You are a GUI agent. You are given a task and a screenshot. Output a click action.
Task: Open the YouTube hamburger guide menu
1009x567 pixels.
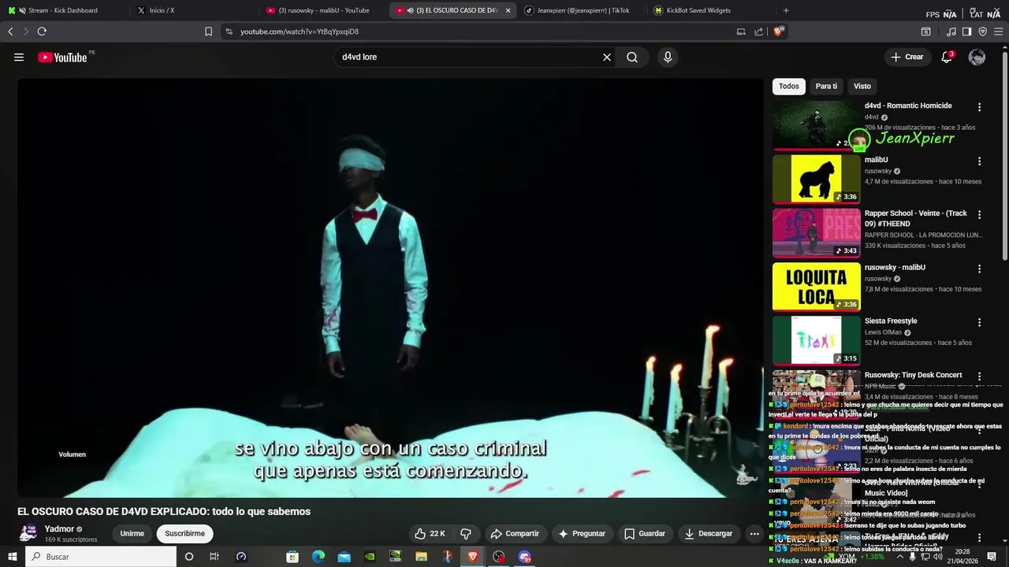coord(19,57)
